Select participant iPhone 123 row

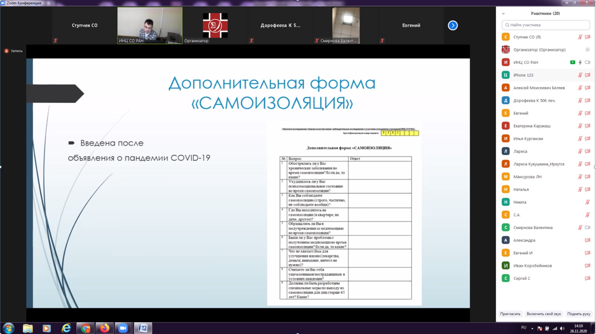(545, 75)
